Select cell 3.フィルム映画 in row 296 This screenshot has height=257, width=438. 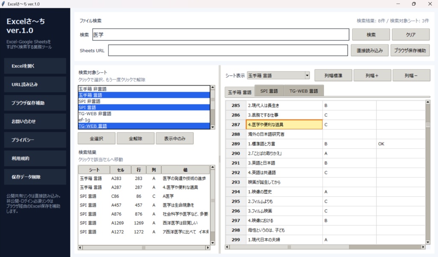(x=284, y=211)
